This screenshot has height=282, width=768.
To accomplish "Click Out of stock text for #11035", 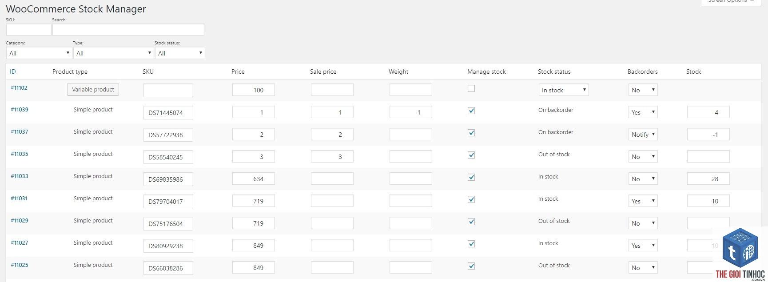I will 554,154.
